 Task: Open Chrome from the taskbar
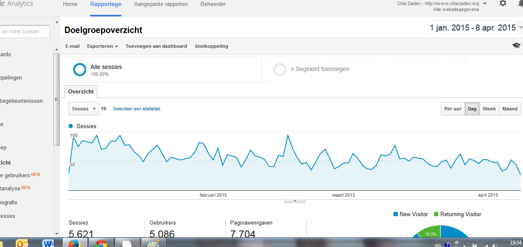[101, 244]
